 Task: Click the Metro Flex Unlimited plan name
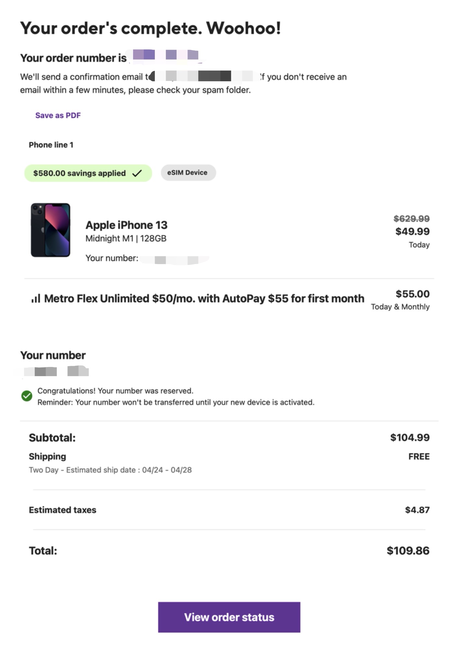tap(204, 298)
